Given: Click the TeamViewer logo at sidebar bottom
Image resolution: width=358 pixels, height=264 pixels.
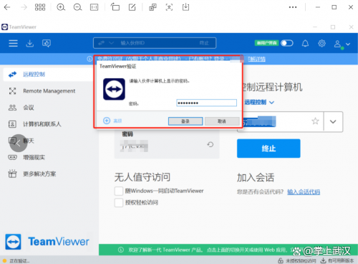Looking at the screenshot, I should 13,242.
